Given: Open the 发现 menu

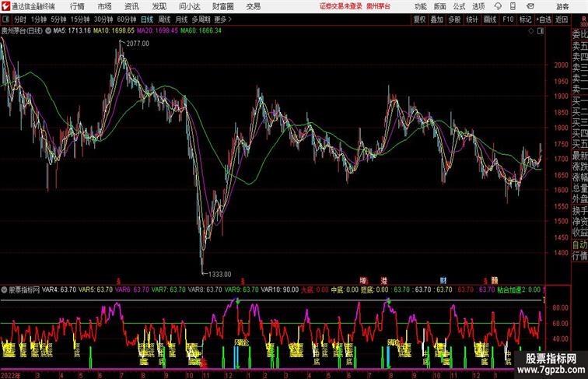Looking at the screenshot, I should click(159, 6).
